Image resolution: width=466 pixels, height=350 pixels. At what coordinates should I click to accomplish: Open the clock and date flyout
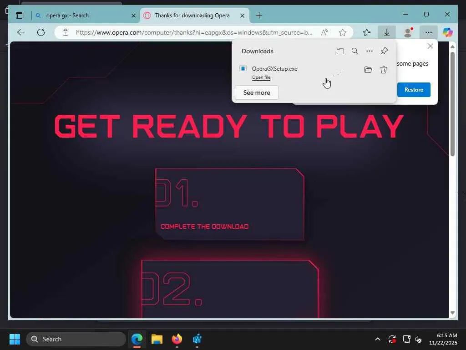point(443,339)
